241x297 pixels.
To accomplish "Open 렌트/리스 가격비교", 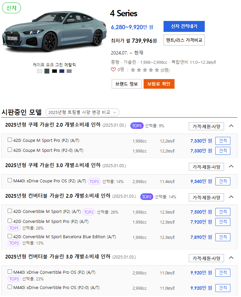I will pos(184,40).
